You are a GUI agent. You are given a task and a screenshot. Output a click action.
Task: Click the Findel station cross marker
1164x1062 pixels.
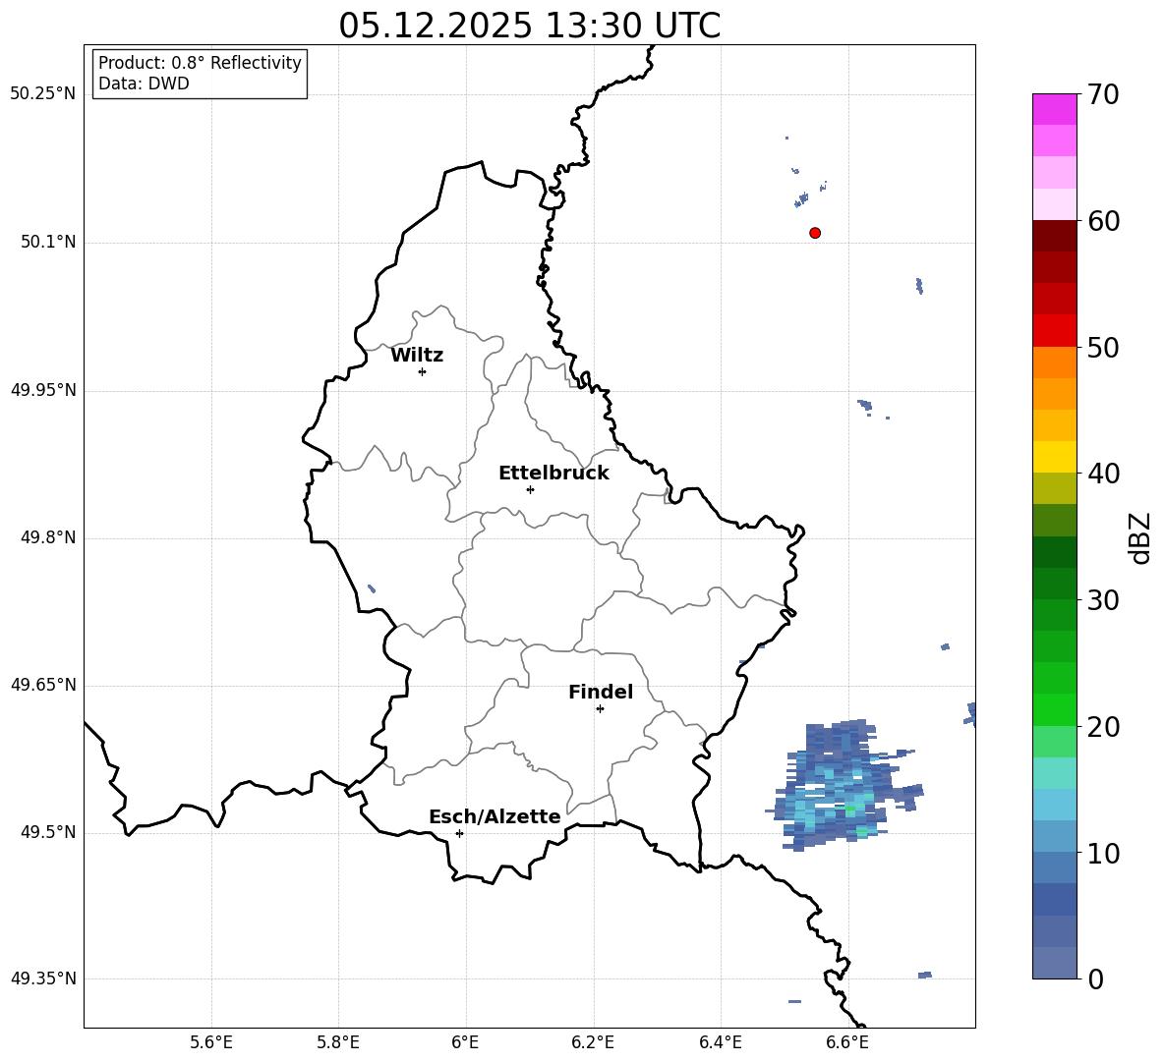(600, 709)
